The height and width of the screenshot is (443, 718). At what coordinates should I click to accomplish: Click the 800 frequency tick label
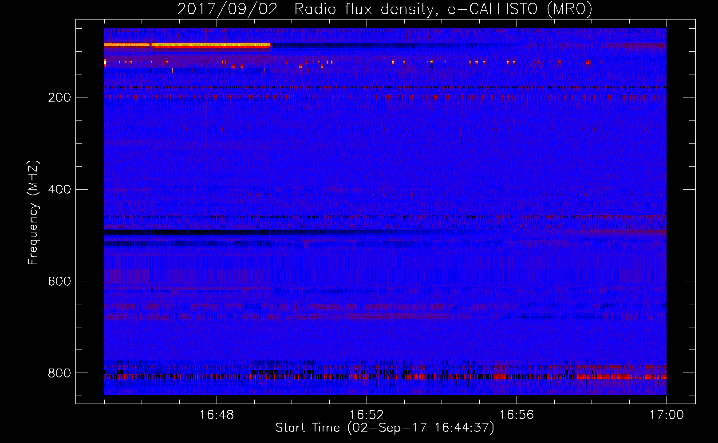pos(59,373)
